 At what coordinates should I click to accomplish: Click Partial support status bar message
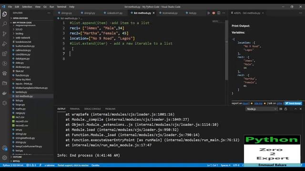tap(73, 165)
